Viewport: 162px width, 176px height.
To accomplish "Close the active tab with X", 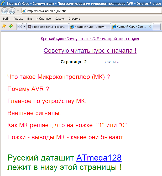I will click(x=150, y=26).
